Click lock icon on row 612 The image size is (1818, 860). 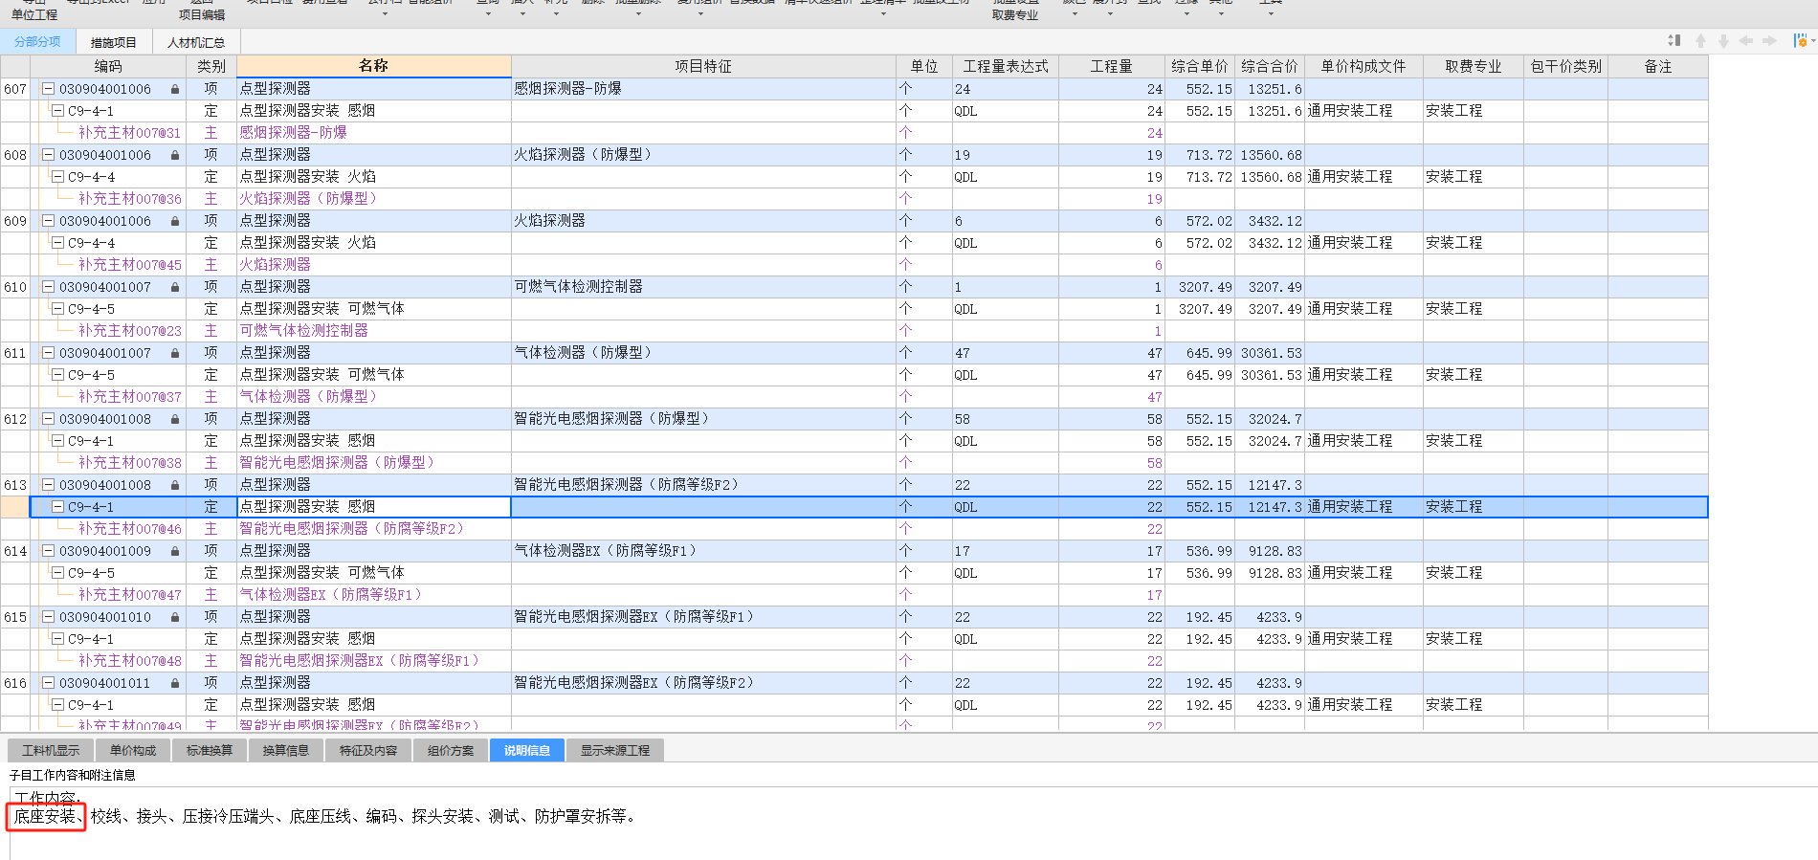click(175, 419)
